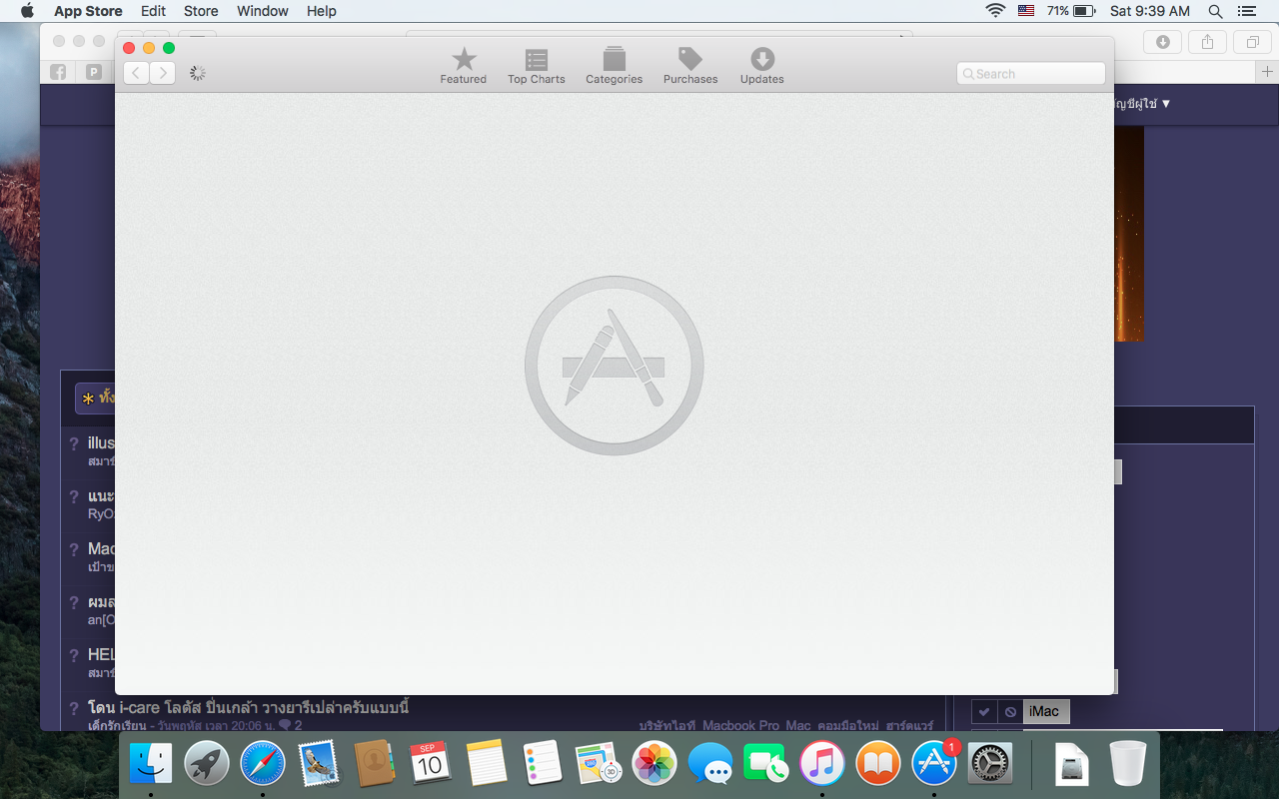The width and height of the screenshot is (1279, 799).
Task: Click the clock showing Sat 9:39 AM
Action: click(x=1150, y=11)
